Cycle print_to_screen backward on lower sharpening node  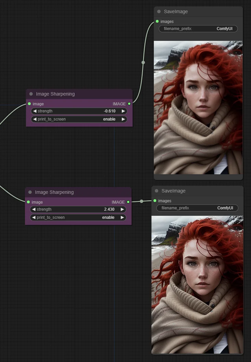[x=34, y=217]
